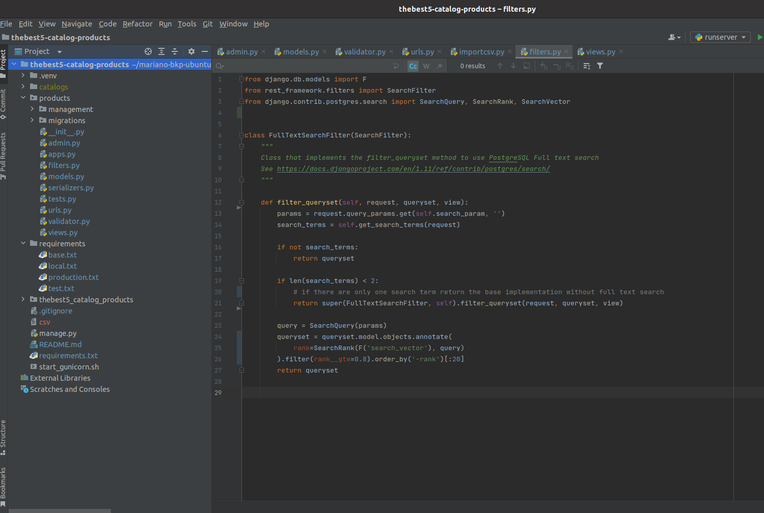Image resolution: width=764 pixels, height=513 pixels.
Task: Click in the find search field
Action: click(306, 66)
